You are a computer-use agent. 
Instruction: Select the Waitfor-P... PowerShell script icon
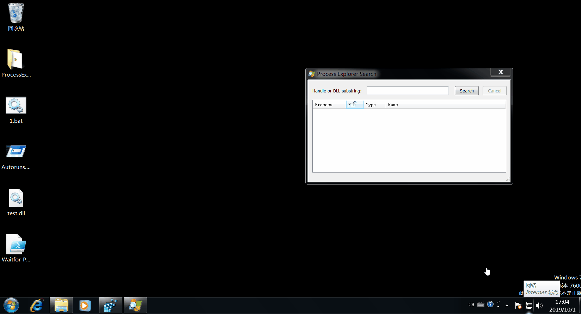[16, 244]
